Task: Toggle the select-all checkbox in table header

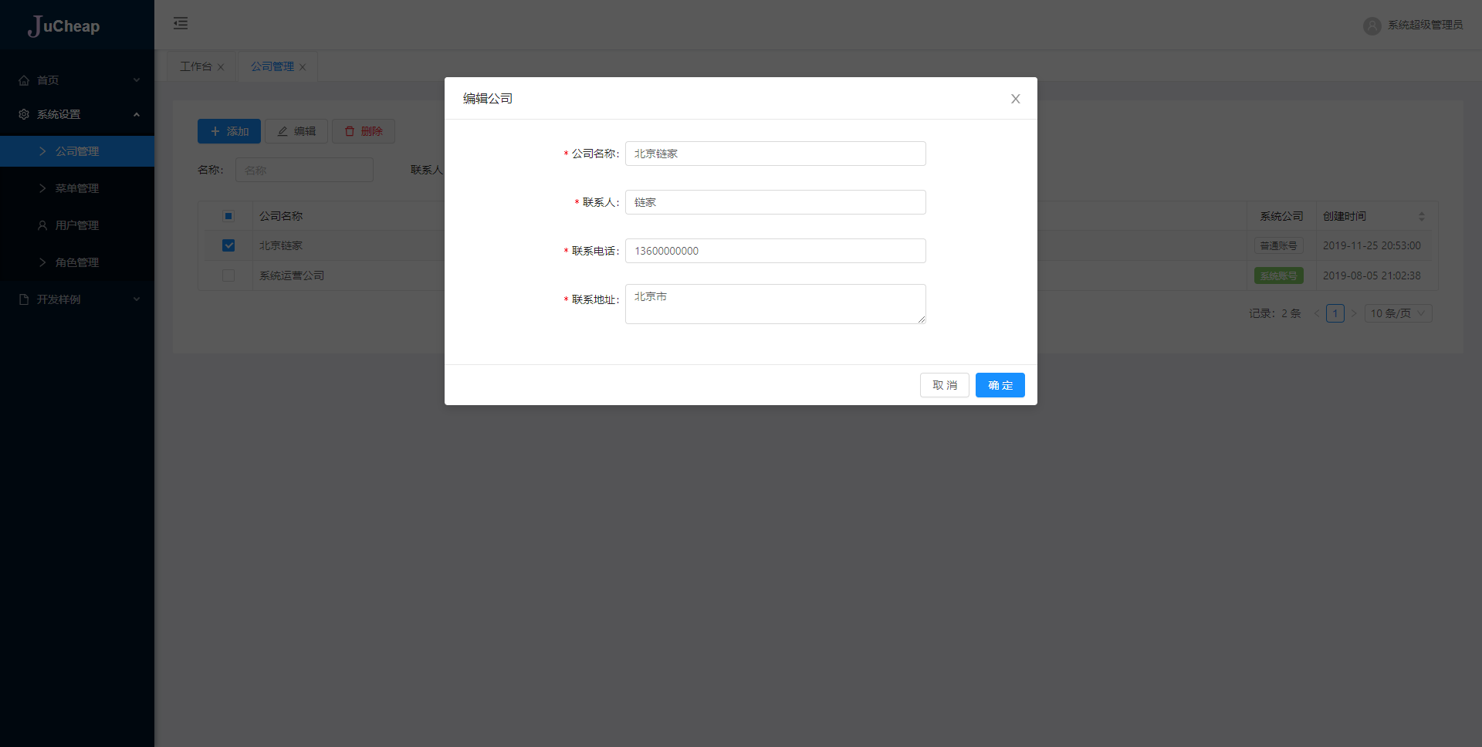Action: (x=228, y=216)
